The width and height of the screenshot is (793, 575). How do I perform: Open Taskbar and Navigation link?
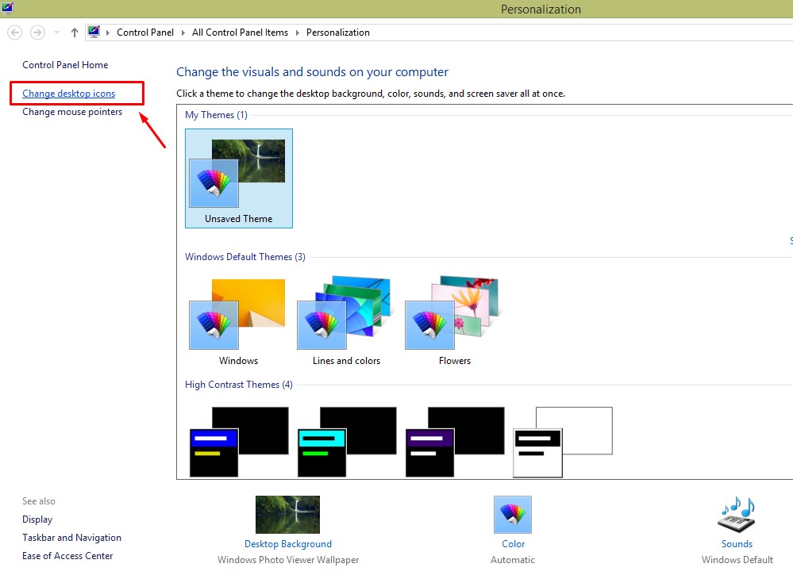click(x=71, y=538)
